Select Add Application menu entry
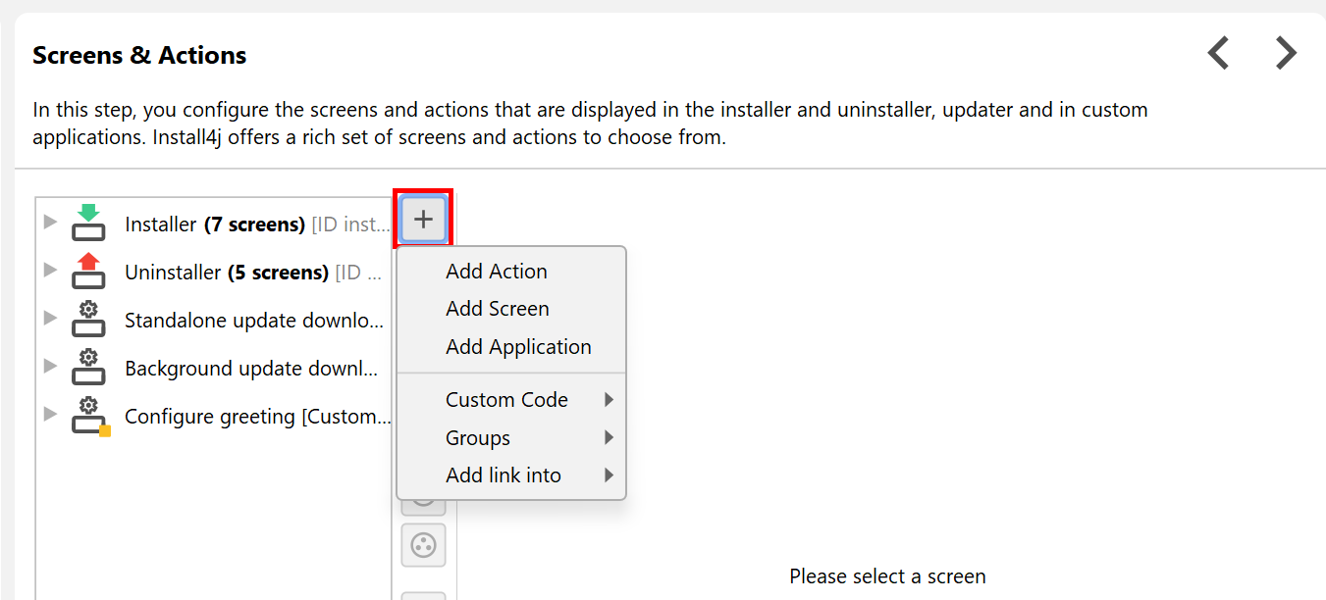Image resolution: width=1326 pixels, height=600 pixels. tap(518, 347)
